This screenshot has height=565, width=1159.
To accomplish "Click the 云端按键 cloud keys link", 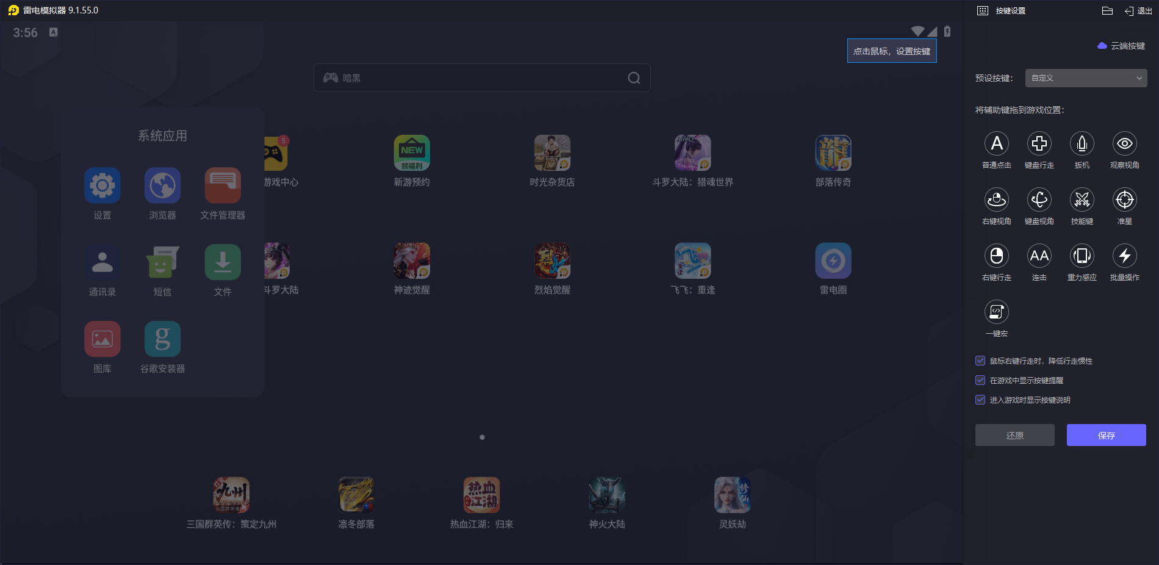I will coord(1121,46).
